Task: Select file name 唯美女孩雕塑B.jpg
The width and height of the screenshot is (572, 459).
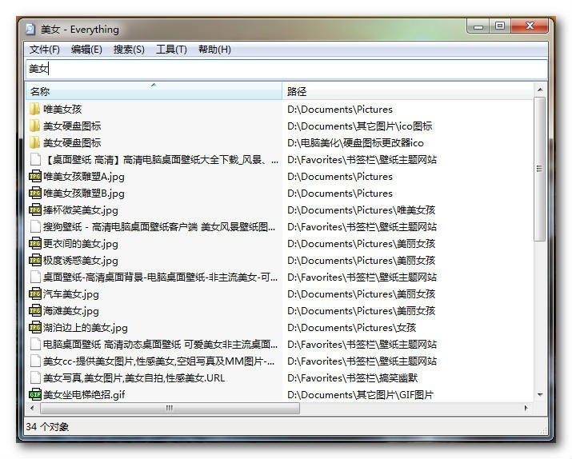Action: coord(83,194)
